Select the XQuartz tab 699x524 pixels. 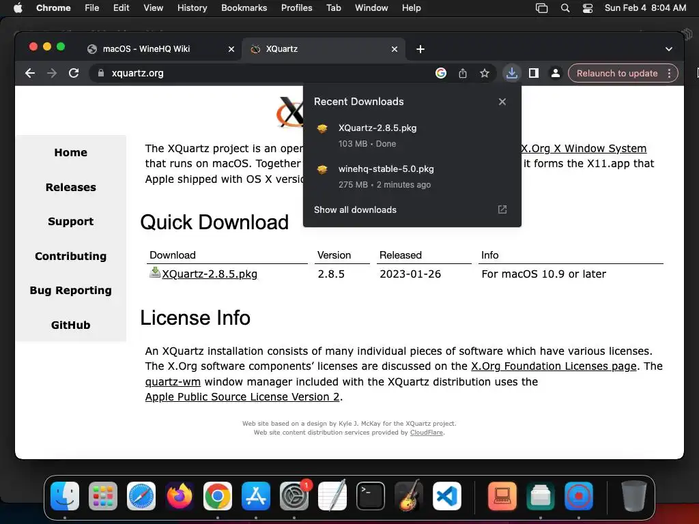click(324, 49)
